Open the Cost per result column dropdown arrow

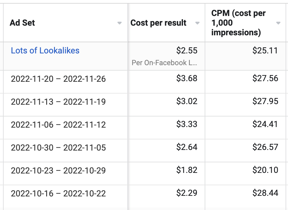pyautogui.click(x=197, y=23)
